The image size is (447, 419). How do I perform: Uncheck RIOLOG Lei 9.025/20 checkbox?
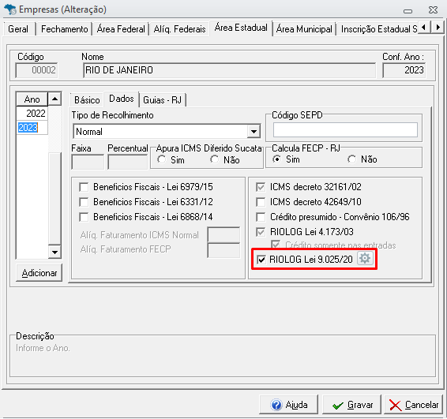tap(261, 260)
